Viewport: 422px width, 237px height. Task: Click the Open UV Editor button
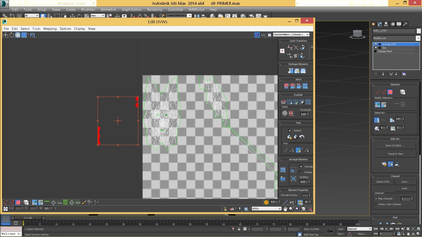coord(395,146)
